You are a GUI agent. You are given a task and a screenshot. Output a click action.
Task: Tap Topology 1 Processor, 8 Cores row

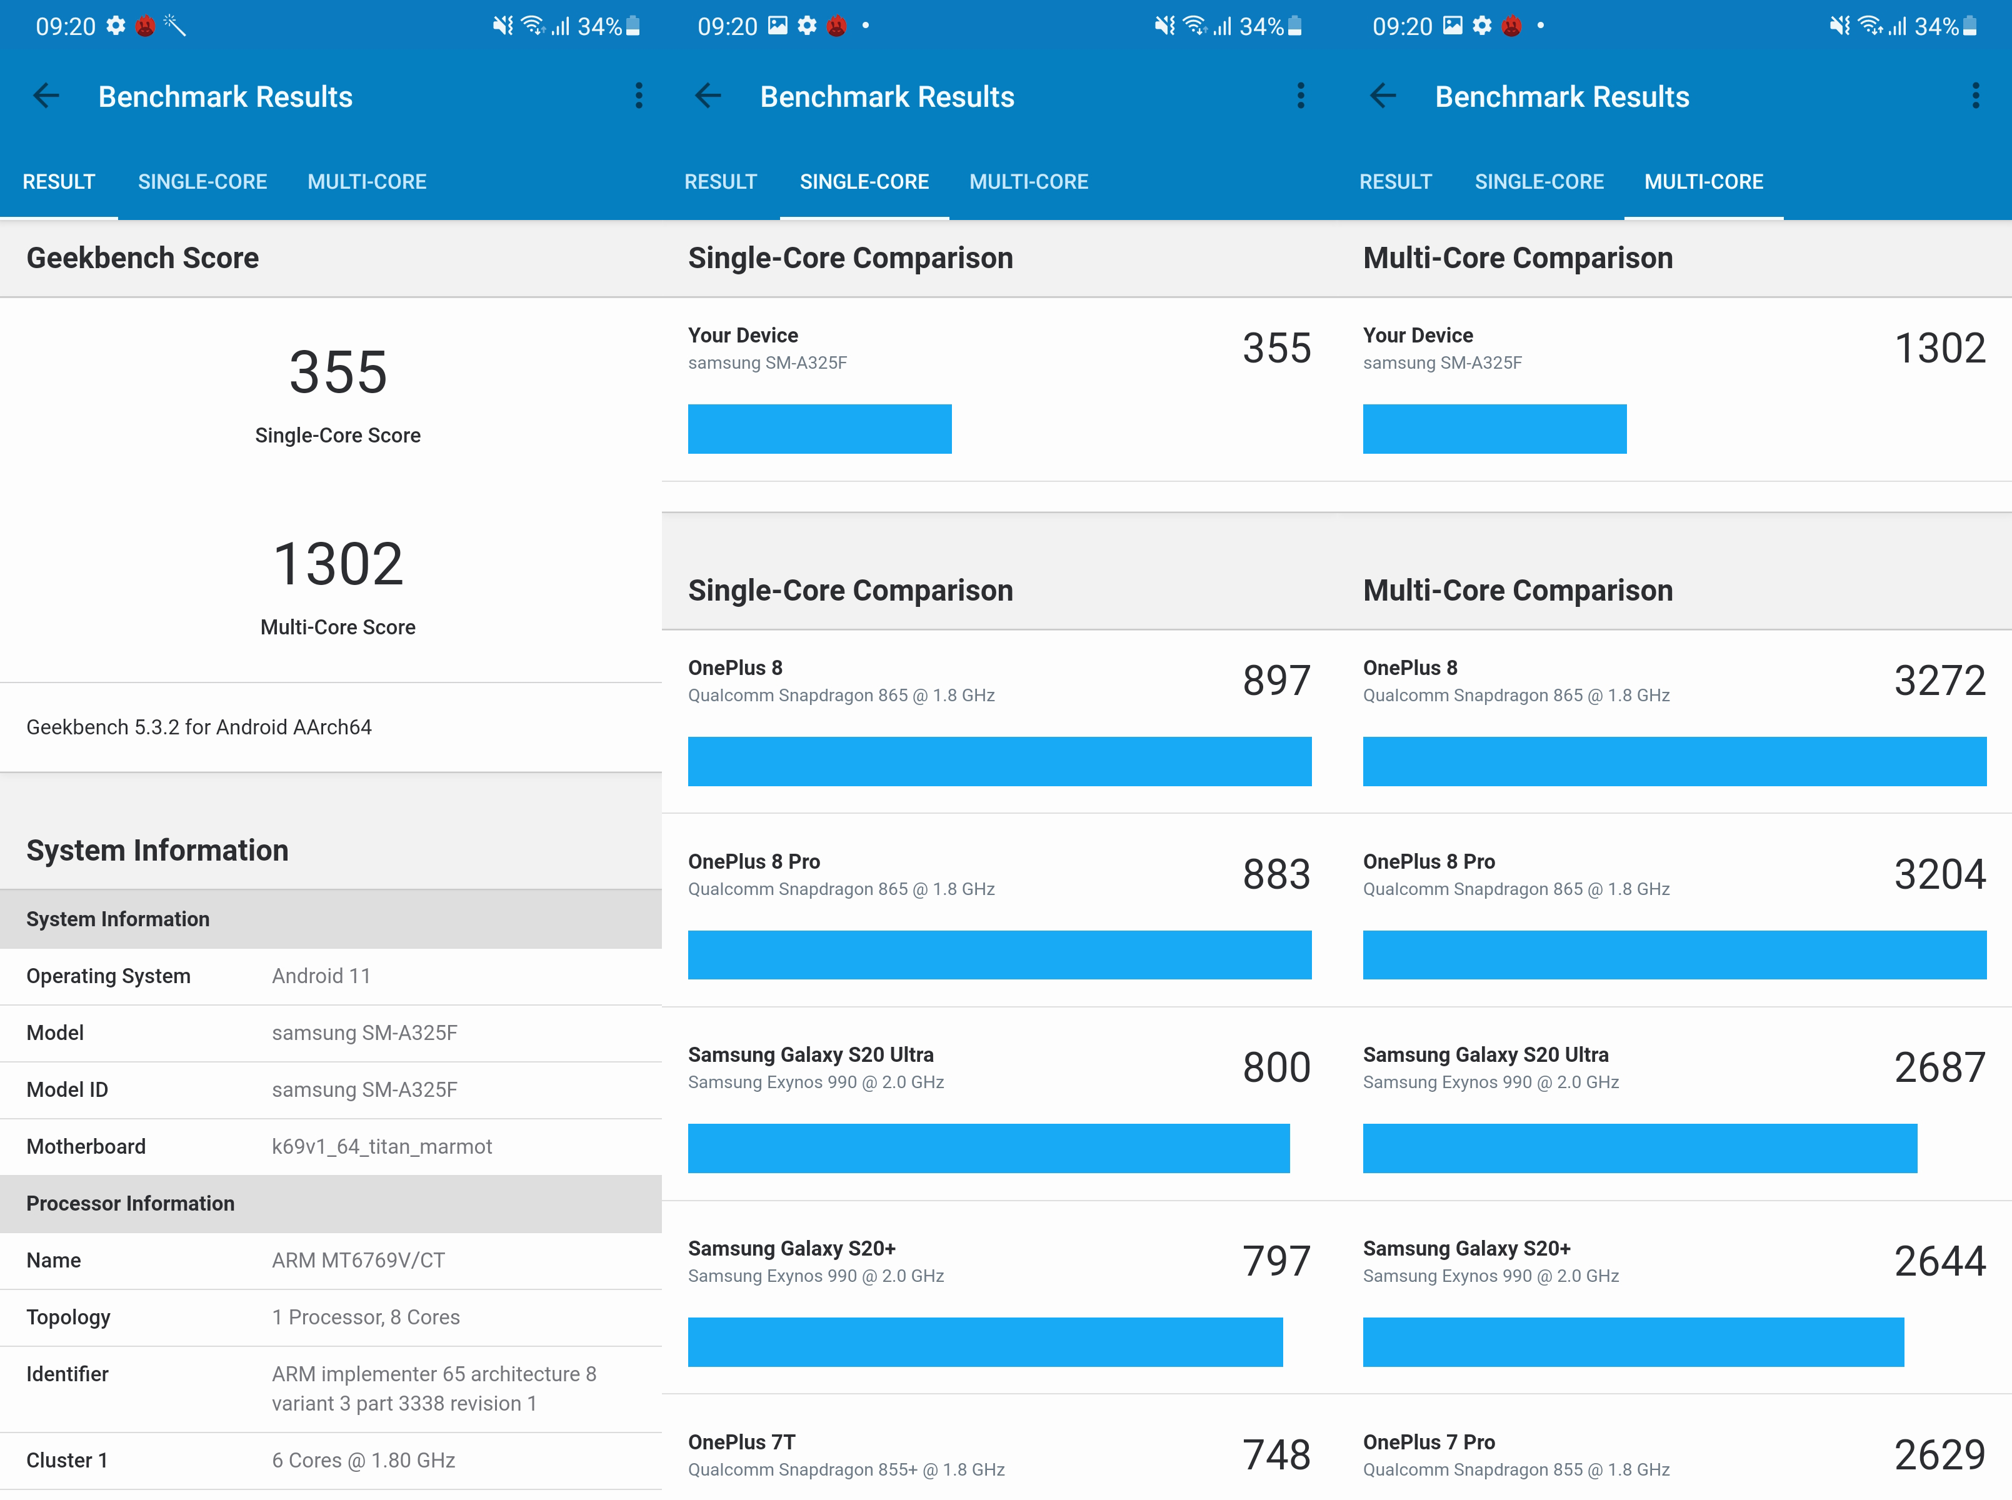click(331, 1317)
